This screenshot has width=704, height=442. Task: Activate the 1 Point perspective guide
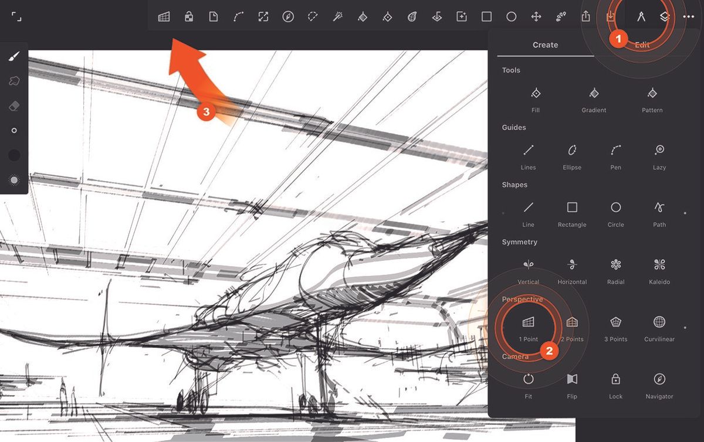529,321
